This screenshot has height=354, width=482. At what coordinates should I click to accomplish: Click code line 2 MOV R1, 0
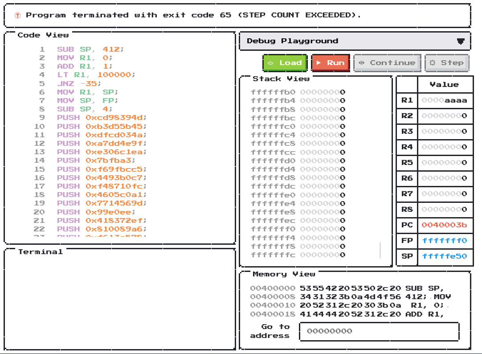coord(85,58)
